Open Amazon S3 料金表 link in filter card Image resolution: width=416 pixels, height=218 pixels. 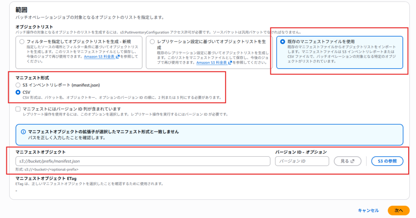pos(99,57)
